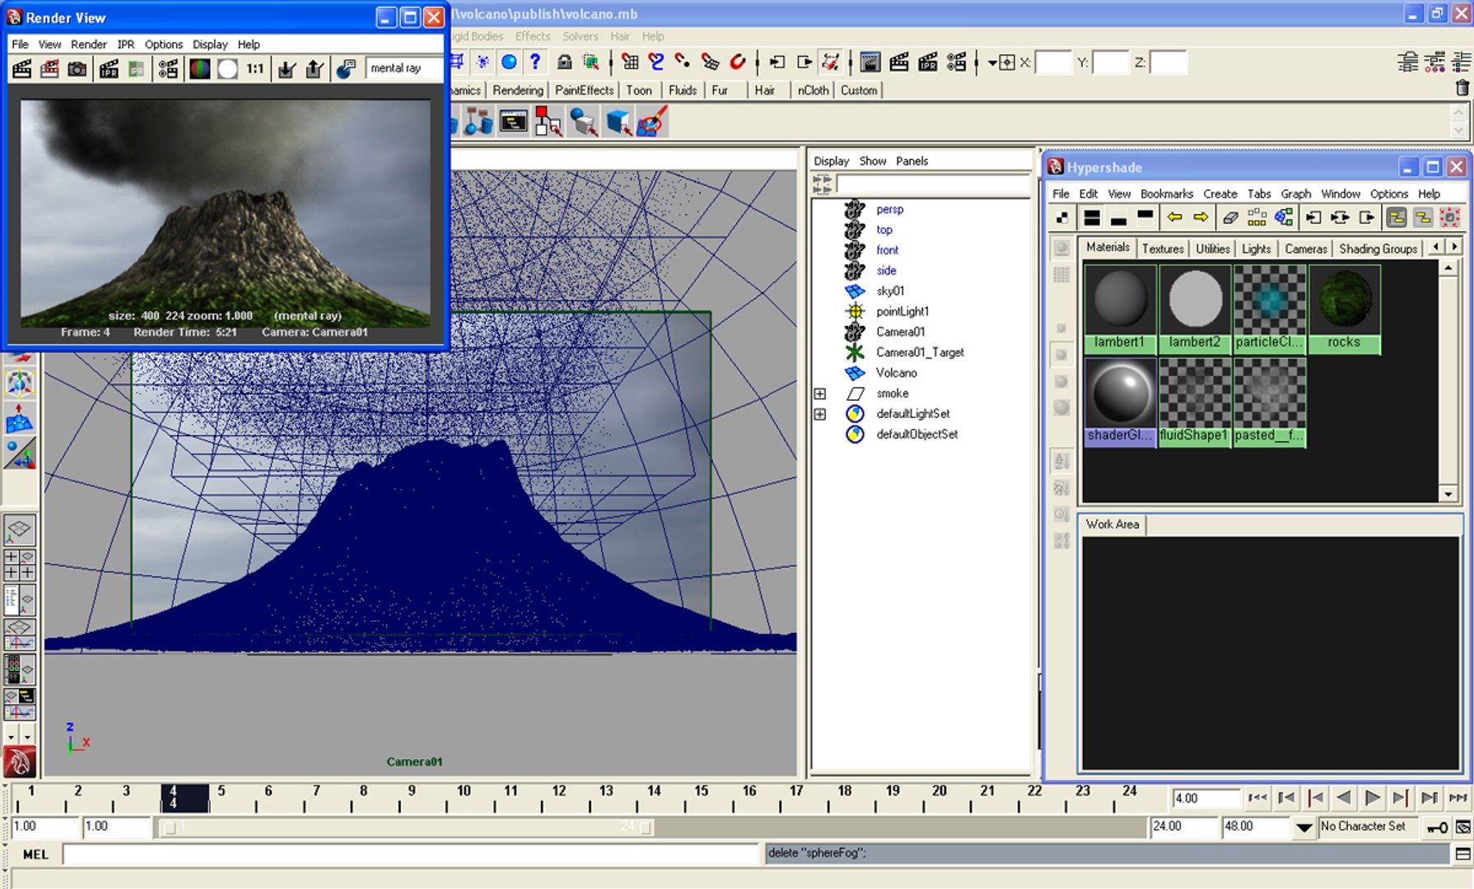Image resolution: width=1474 pixels, height=889 pixels.
Task: Click the MEL command input field
Action: [413, 854]
